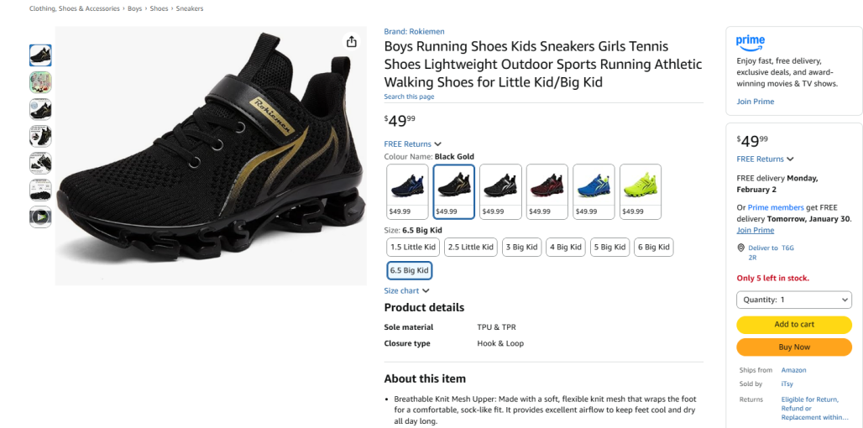
Task: Open the Quantity dropdown
Action: pyautogui.click(x=793, y=300)
